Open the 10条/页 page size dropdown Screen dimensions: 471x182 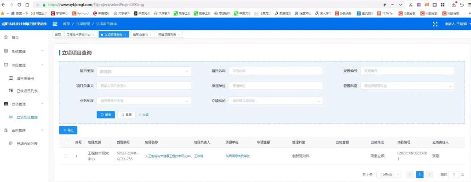(x=389, y=175)
